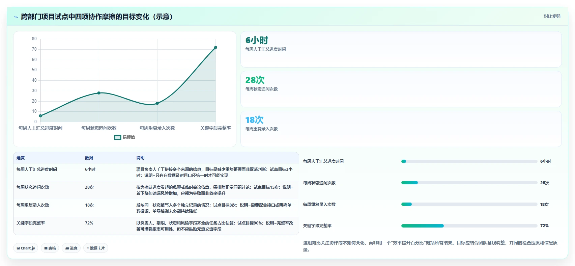Click the 80 value on the y-axis
Image resolution: width=575 pixels, height=266 pixels.
pyautogui.click(x=34, y=39)
